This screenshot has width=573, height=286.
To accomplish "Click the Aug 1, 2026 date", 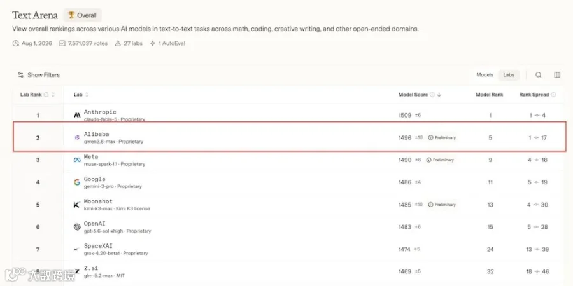I will pos(36,43).
